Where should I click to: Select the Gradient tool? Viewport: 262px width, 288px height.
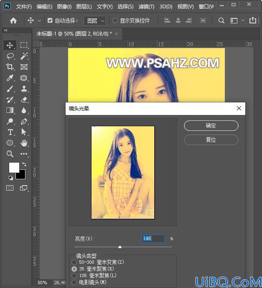10,110
